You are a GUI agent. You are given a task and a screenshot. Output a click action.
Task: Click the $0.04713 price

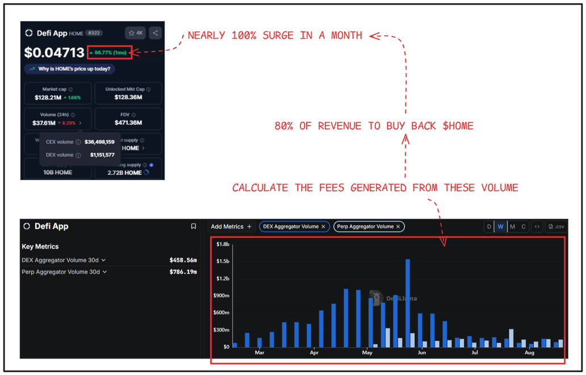tap(55, 53)
